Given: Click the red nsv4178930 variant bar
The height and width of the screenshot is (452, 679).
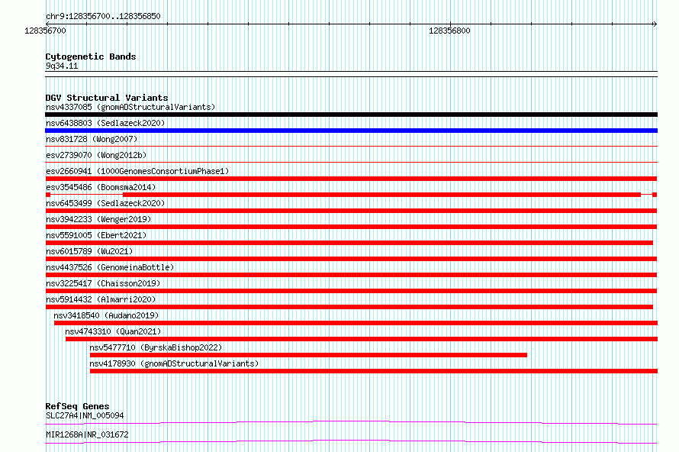Looking at the screenshot, I should click(374, 371).
